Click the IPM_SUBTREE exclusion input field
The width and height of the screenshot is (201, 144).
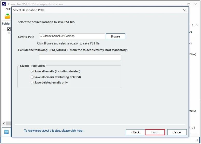pos(80,57)
